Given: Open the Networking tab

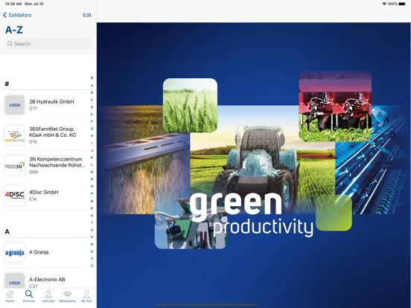Looking at the screenshot, I should coord(67,297).
